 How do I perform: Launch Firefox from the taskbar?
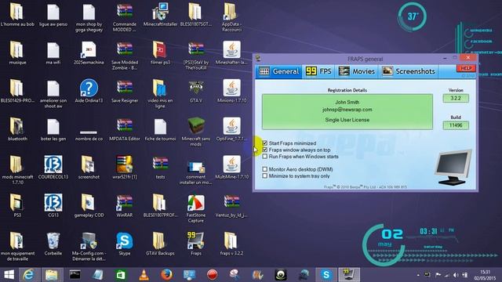click(x=166, y=275)
